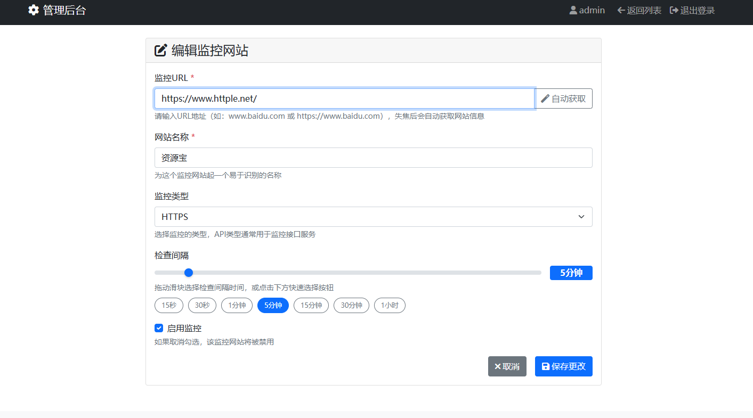
Task: Click the 返回列表 menu item
Action: pos(639,10)
